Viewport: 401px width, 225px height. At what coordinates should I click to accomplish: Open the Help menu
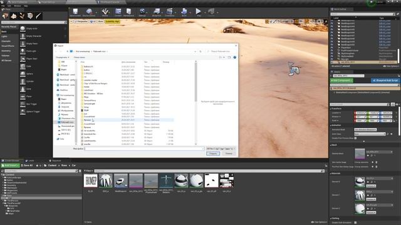click(x=26, y=6)
